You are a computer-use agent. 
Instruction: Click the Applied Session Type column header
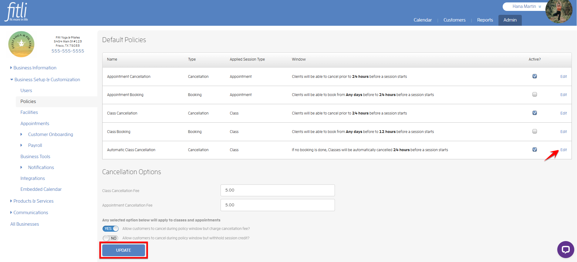247,59
